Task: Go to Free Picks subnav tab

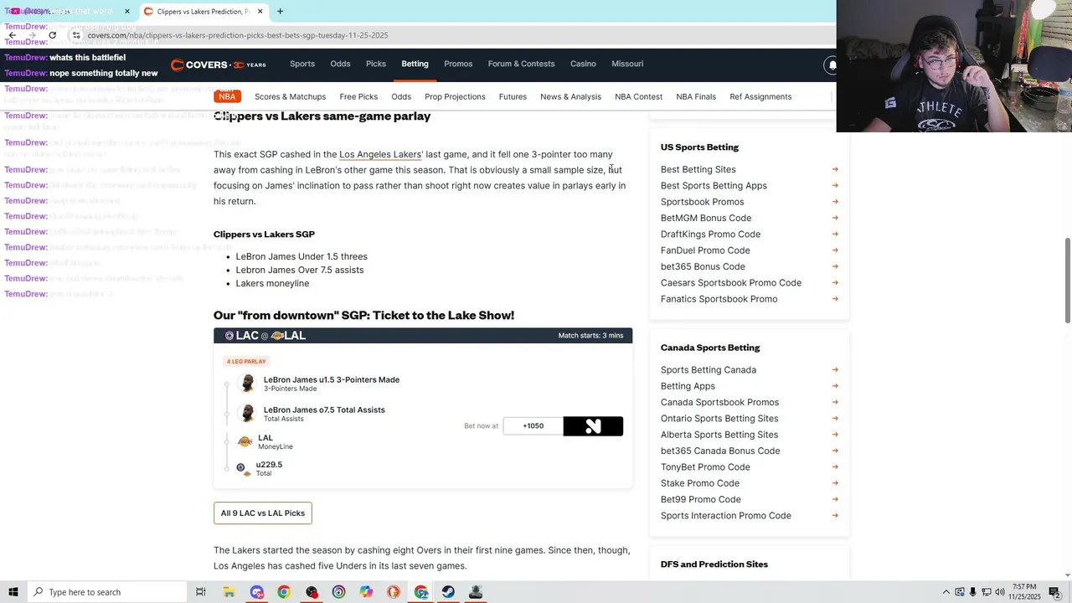Action: tap(358, 97)
